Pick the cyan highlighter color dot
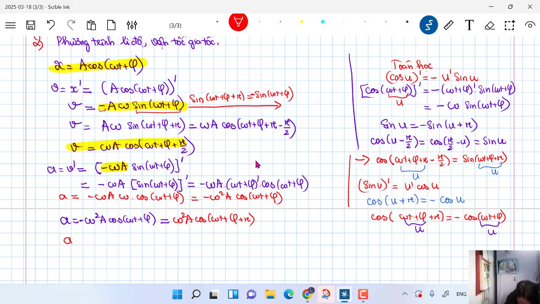This screenshot has height=304, width=540. (323, 22)
